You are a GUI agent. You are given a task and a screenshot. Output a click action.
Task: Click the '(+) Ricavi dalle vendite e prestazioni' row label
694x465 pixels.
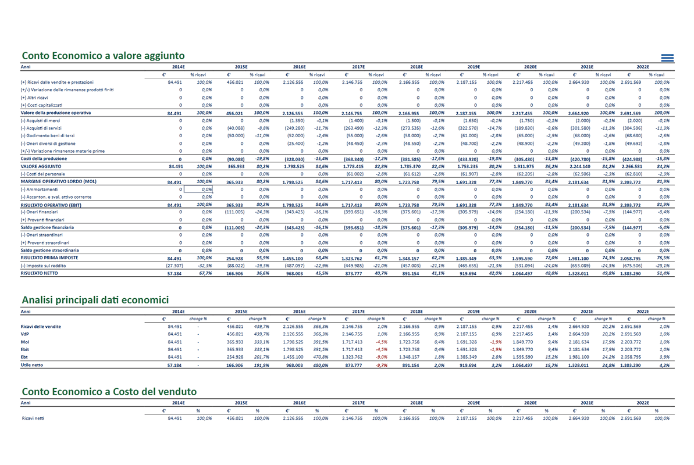(57, 83)
